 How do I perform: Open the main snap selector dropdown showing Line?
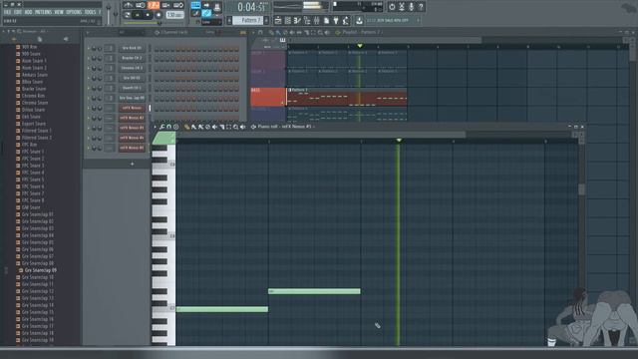click(x=211, y=22)
